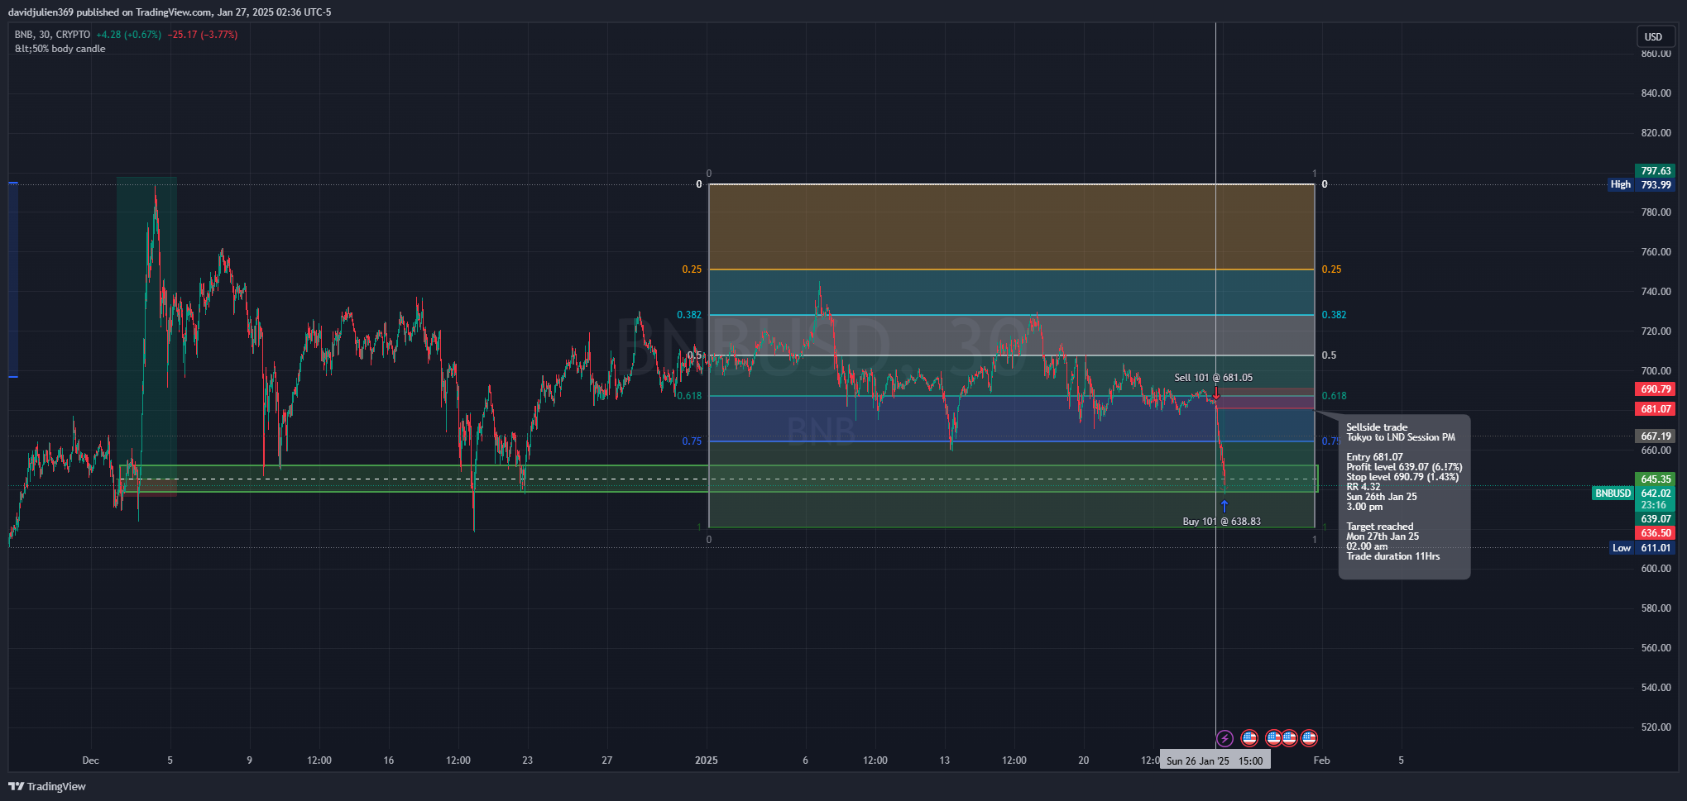Select the 797.63 green price label
This screenshot has width=1687, height=801.
(1656, 171)
